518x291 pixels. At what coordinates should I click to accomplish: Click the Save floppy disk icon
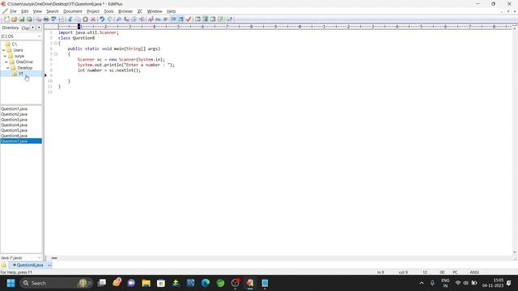coord(22,19)
